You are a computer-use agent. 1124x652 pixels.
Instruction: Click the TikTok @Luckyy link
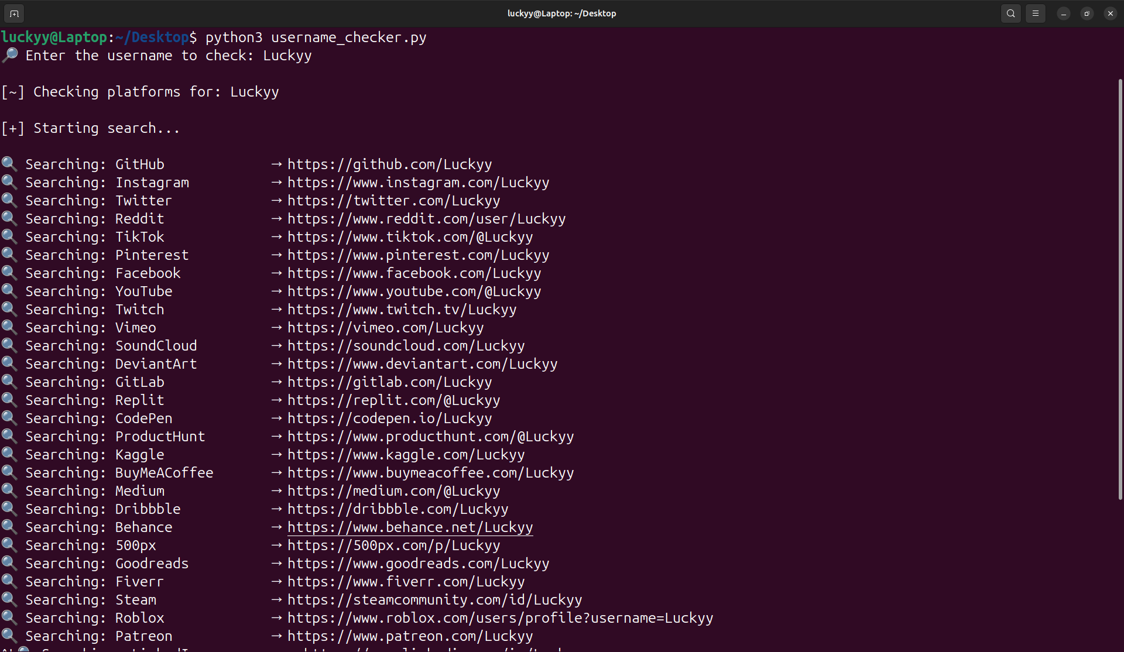pos(410,237)
